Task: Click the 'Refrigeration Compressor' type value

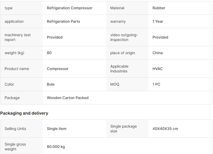Action: (69, 8)
